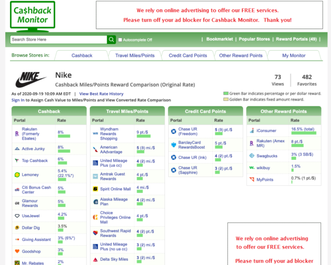
Task: Click the search magnifier button
Action: tap(111, 39)
